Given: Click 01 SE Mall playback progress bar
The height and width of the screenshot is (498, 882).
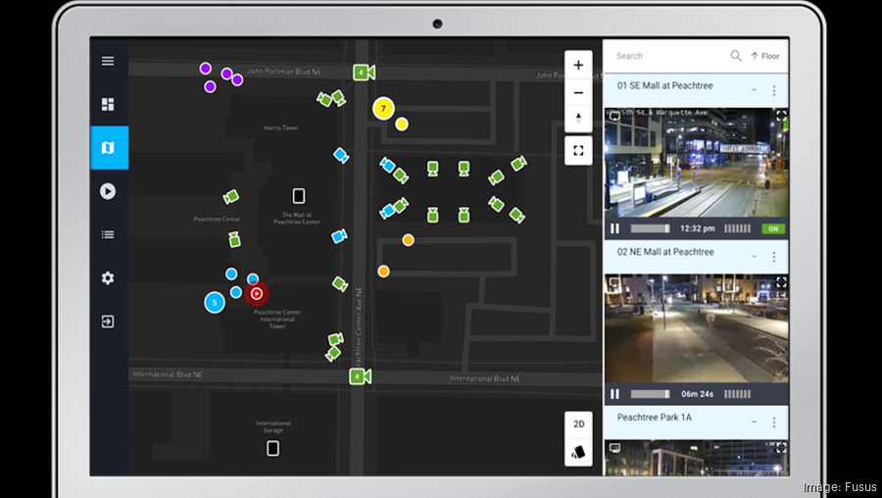Looking at the screenshot, I should tap(651, 228).
